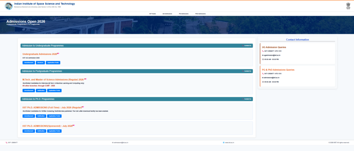Viewport: 354px width, 151px height.
Task: Click '© 2026 IIST. All rights reserved.' text
Action: tap(339, 142)
